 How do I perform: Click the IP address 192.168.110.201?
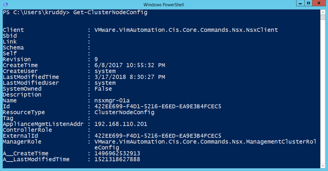(121, 124)
